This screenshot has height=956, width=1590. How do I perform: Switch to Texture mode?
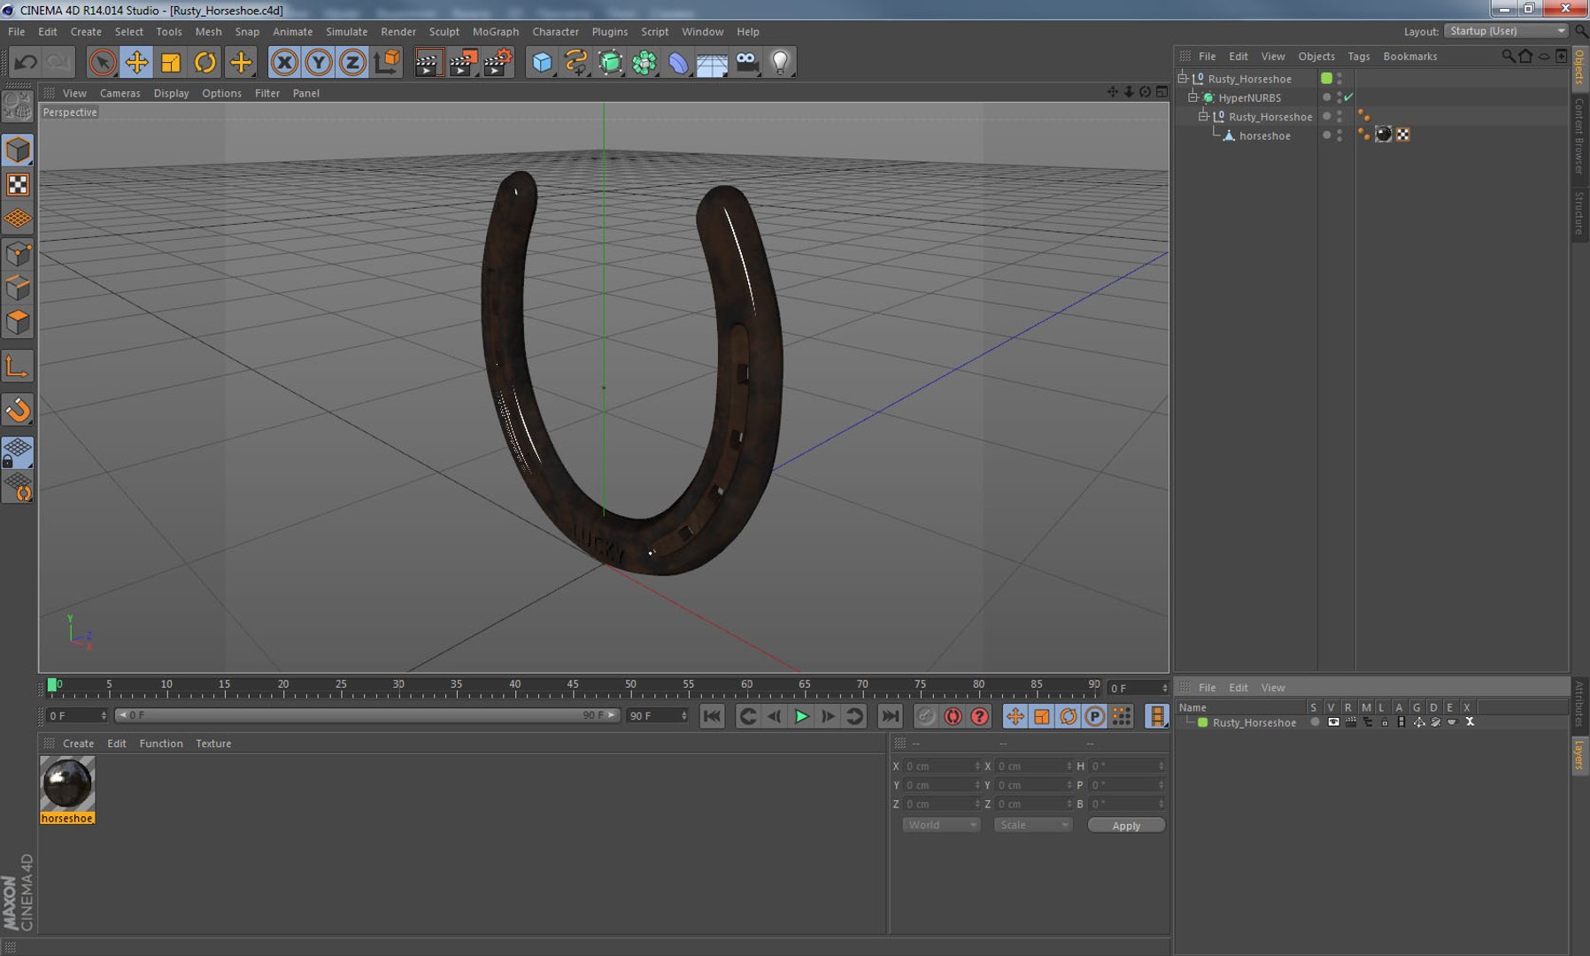point(18,184)
